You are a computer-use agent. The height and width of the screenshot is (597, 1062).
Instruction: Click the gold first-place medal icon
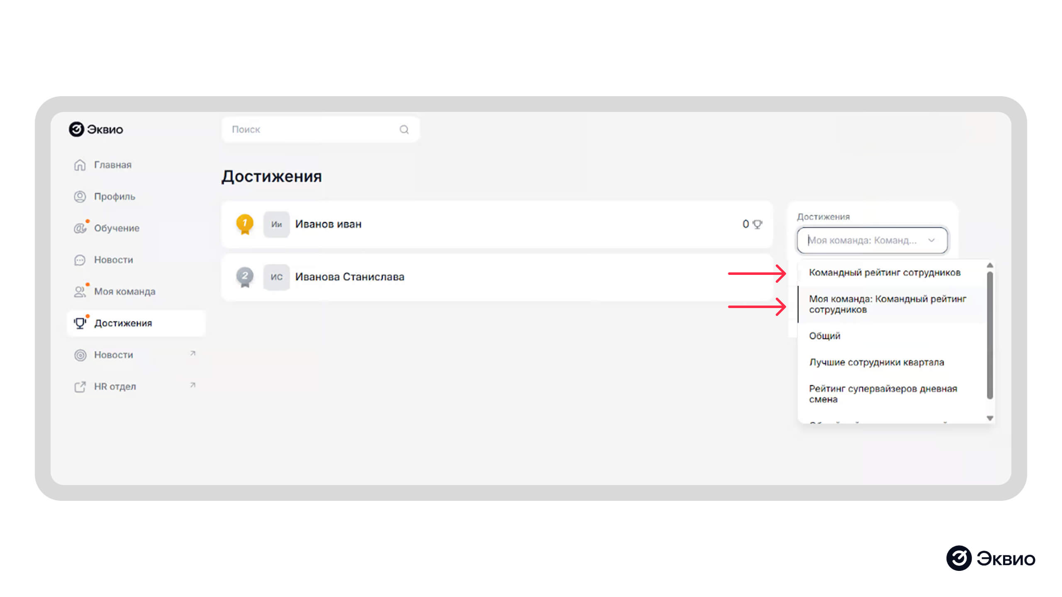(245, 224)
